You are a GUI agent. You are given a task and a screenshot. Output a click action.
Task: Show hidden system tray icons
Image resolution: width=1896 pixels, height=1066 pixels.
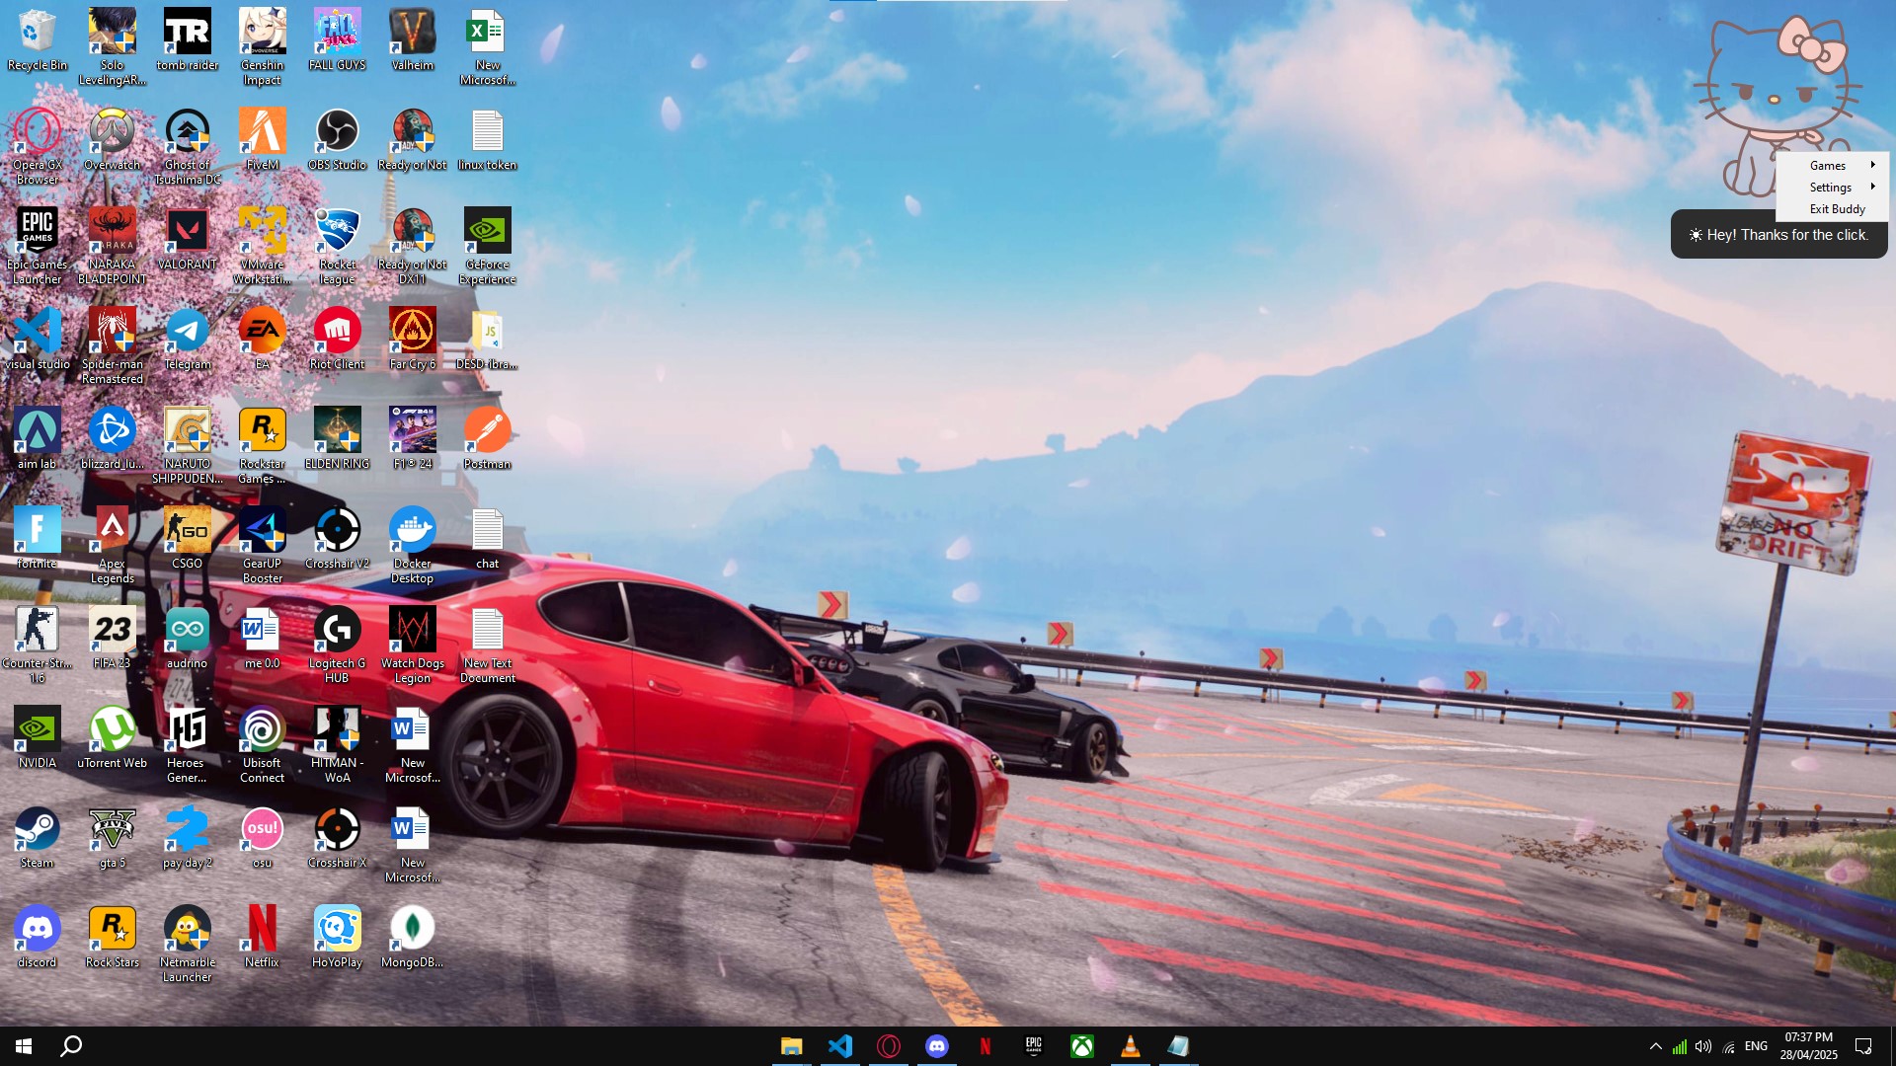[x=1656, y=1046]
